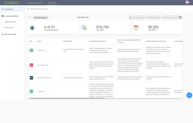This screenshot has width=193, height=123.
Task: Click the 'How does your organization define success?' header
Action: pos(129,41)
